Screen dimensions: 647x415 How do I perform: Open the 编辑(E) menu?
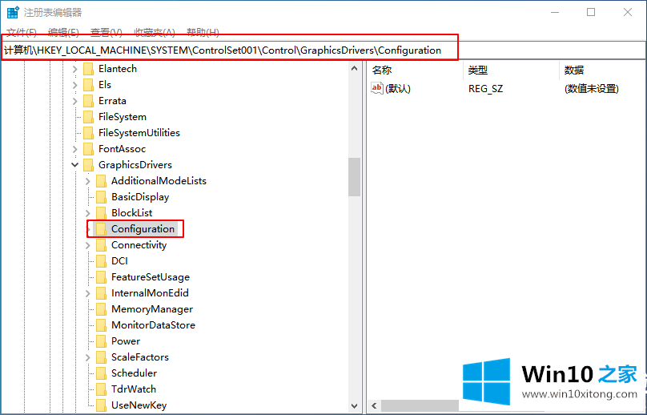click(x=63, y=32)
